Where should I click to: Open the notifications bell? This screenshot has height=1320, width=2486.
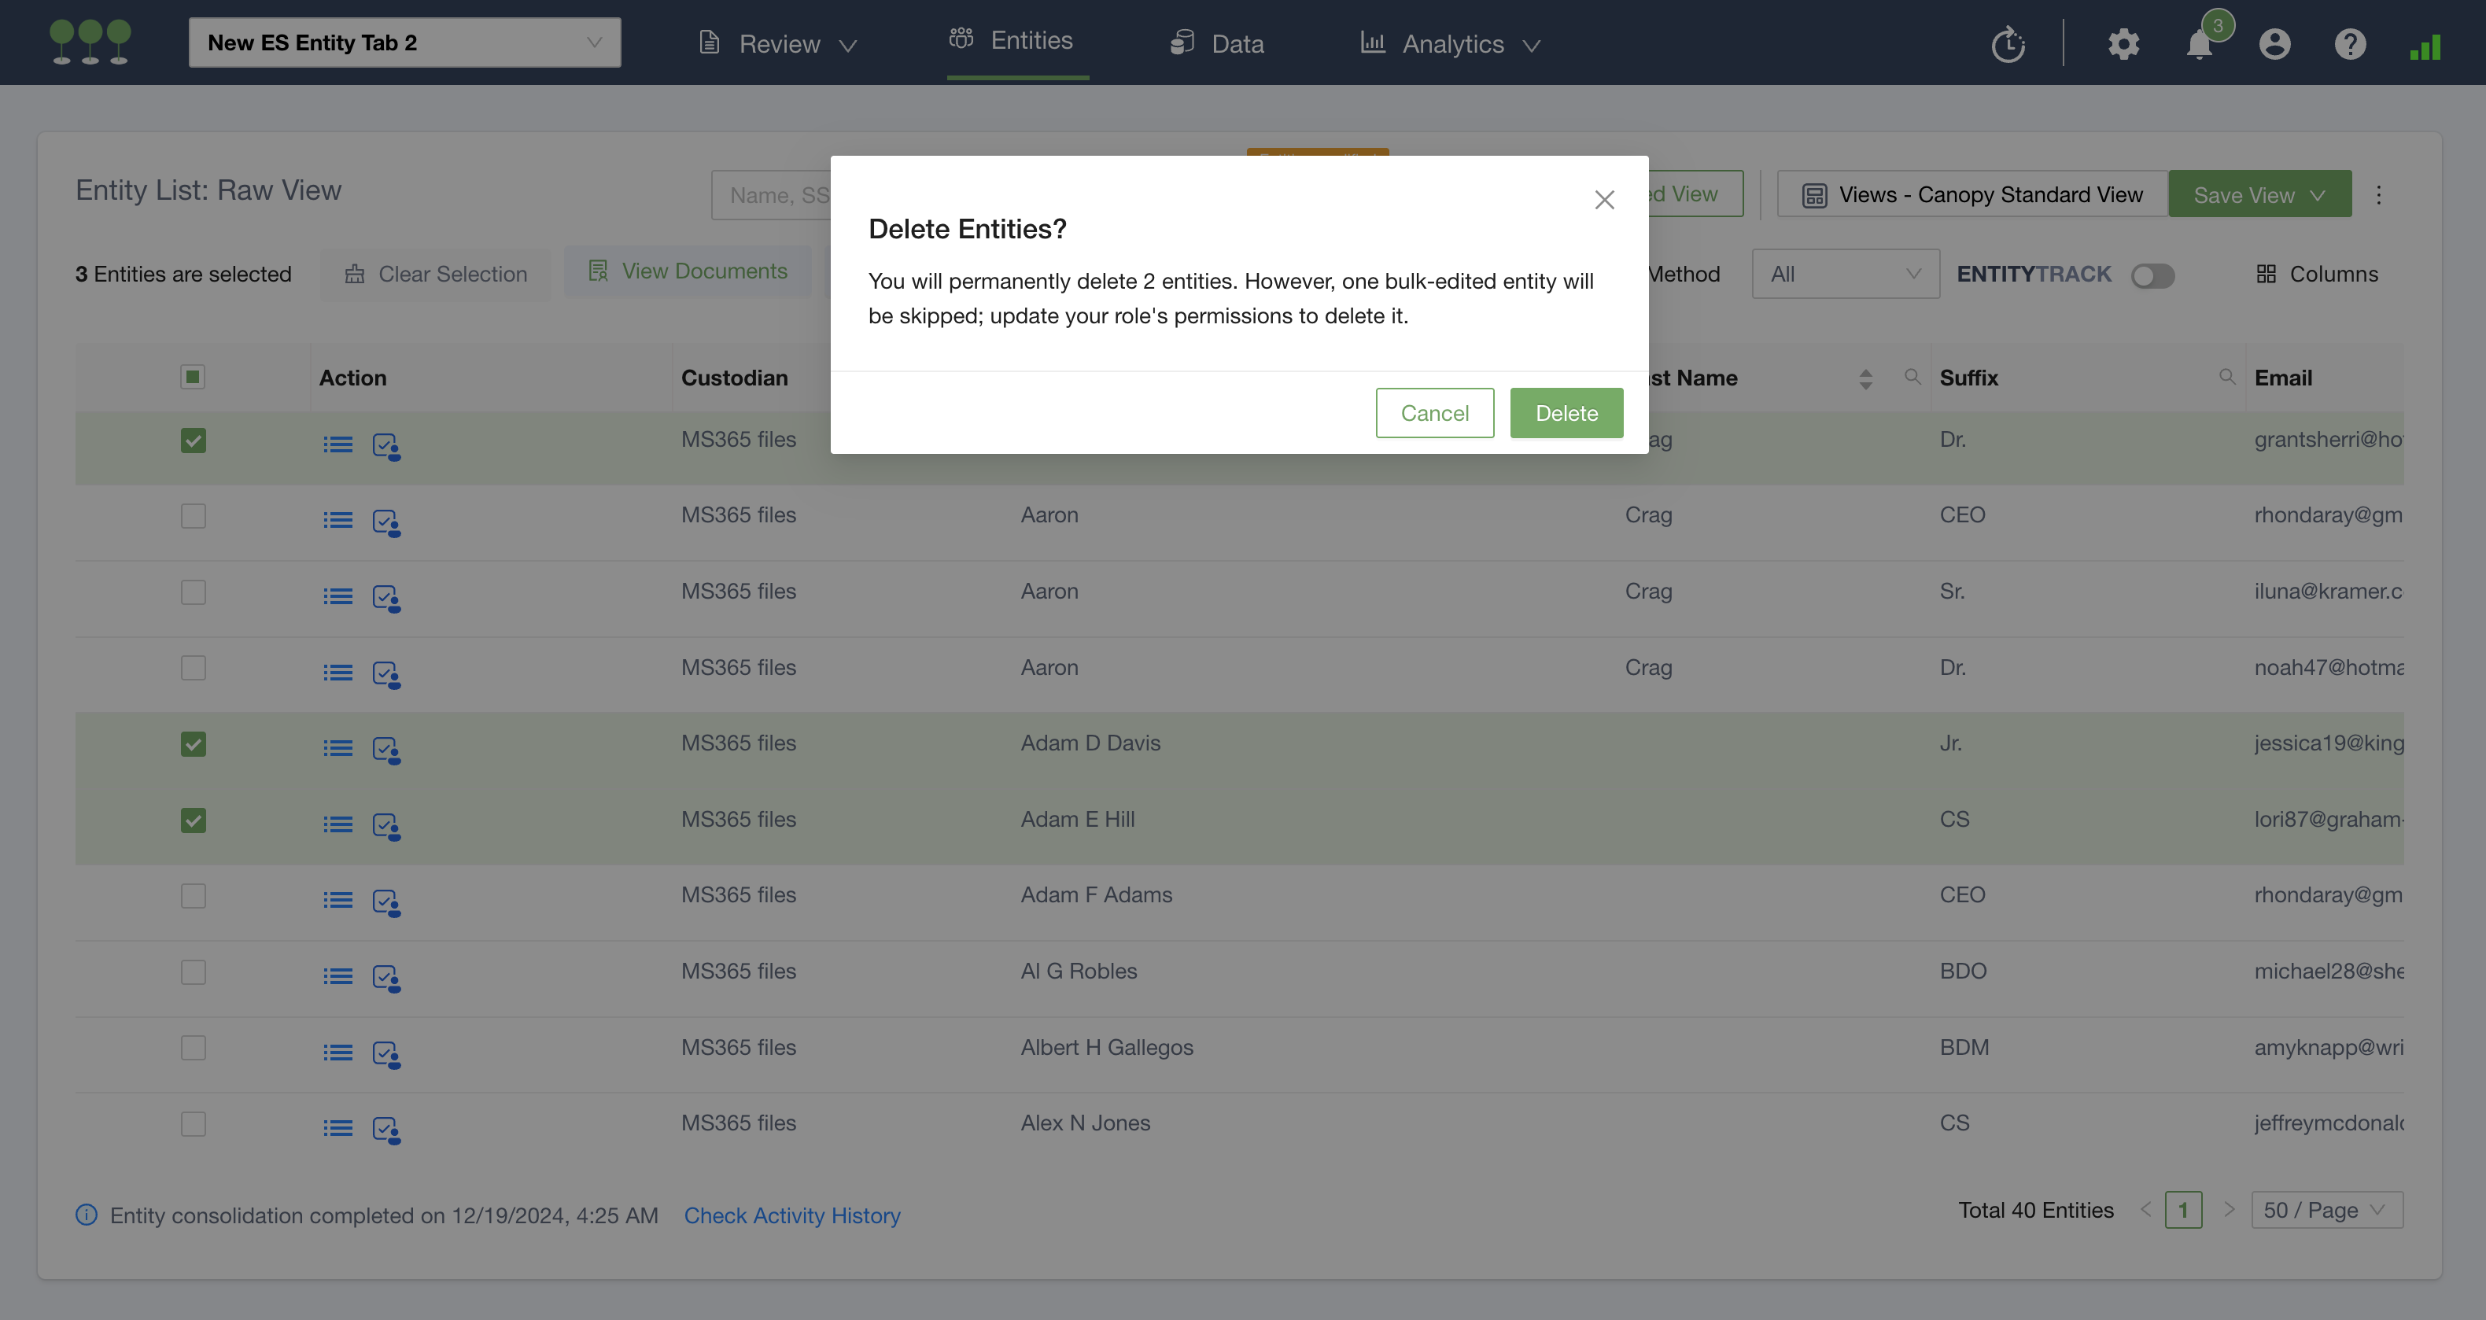[x=2198, y=44]
